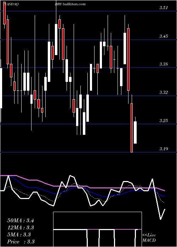Click the MACD histogram box
This screenshot has width=177, height=247.
[97, 229]
